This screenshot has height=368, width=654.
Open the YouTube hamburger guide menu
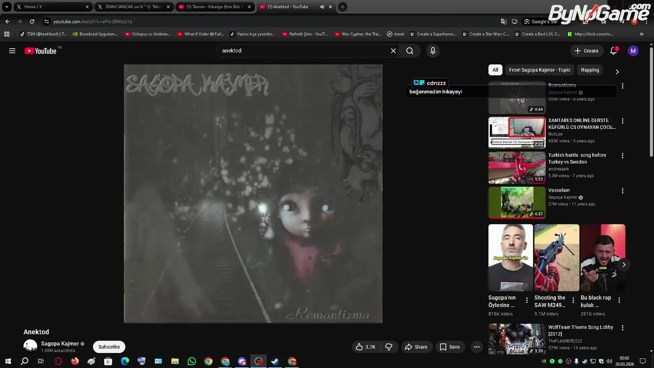coord(12,51)
